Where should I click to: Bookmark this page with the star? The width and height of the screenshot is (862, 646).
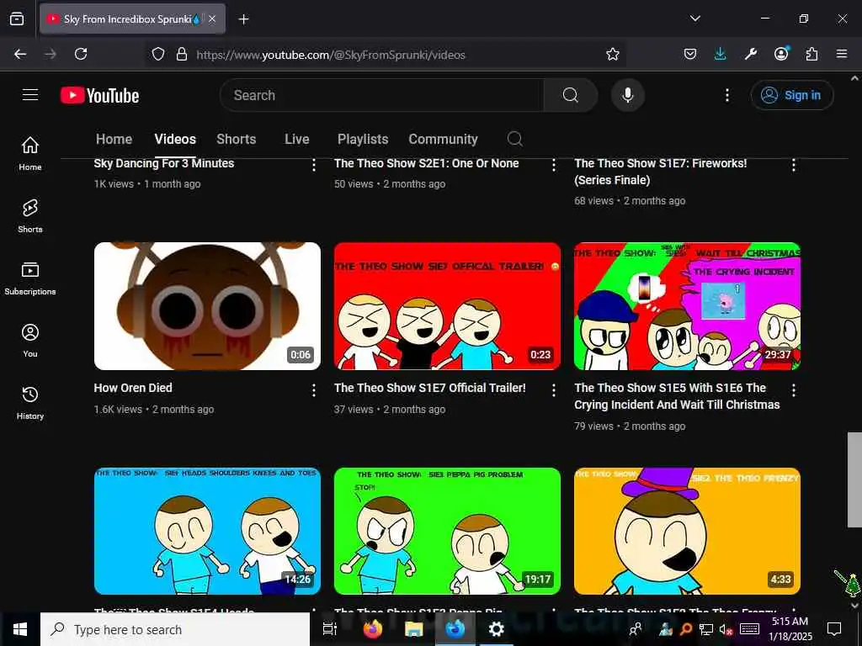(x=613, y=54)
